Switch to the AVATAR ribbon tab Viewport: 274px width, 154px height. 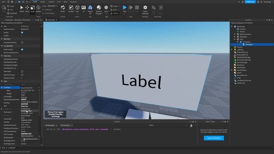click(51, 2)
